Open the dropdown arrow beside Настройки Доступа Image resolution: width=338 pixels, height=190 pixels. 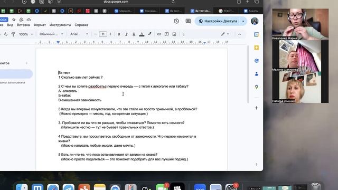pos(243,21)
